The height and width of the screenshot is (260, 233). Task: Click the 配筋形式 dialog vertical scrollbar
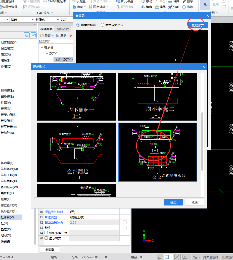pos(202,141)
